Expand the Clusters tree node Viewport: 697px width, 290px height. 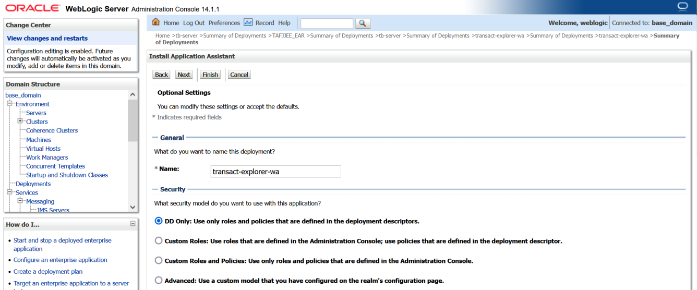click(20, 122)
